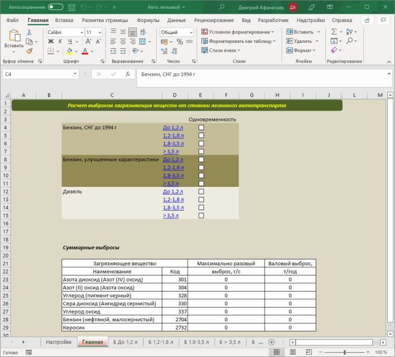Check the box beside 1,8-3,5 л in row 6
The height and width of the screenshot is (357, 395).
201,143
